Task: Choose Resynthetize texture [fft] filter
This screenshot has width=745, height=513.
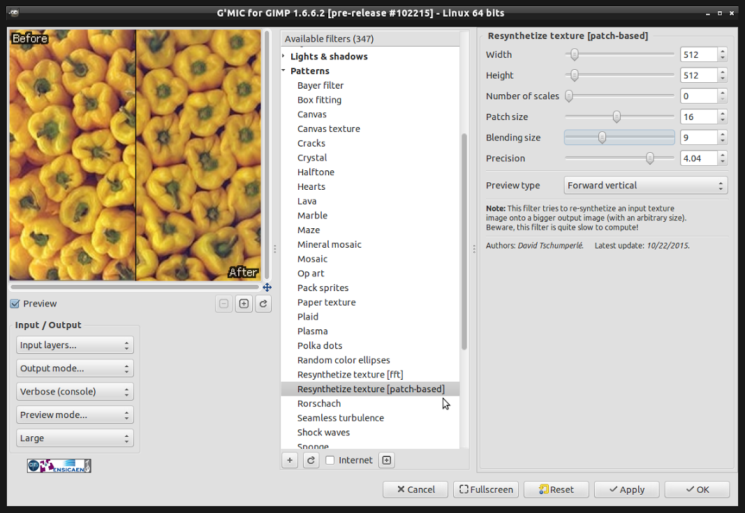Action: coord(351,374)
